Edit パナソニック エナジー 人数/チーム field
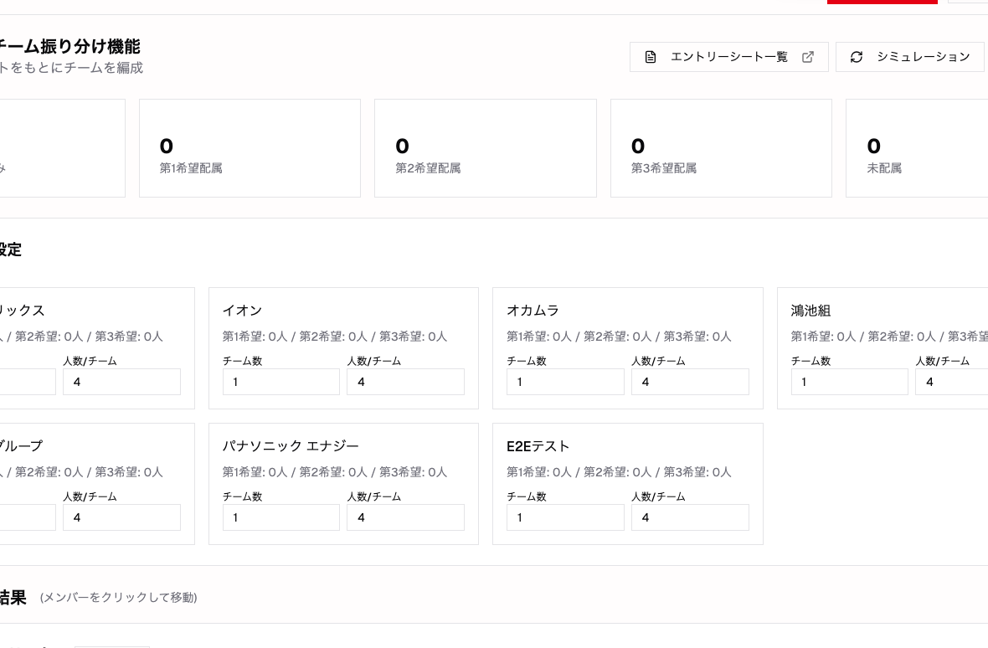The image size is (988, 648). (405, 517)
